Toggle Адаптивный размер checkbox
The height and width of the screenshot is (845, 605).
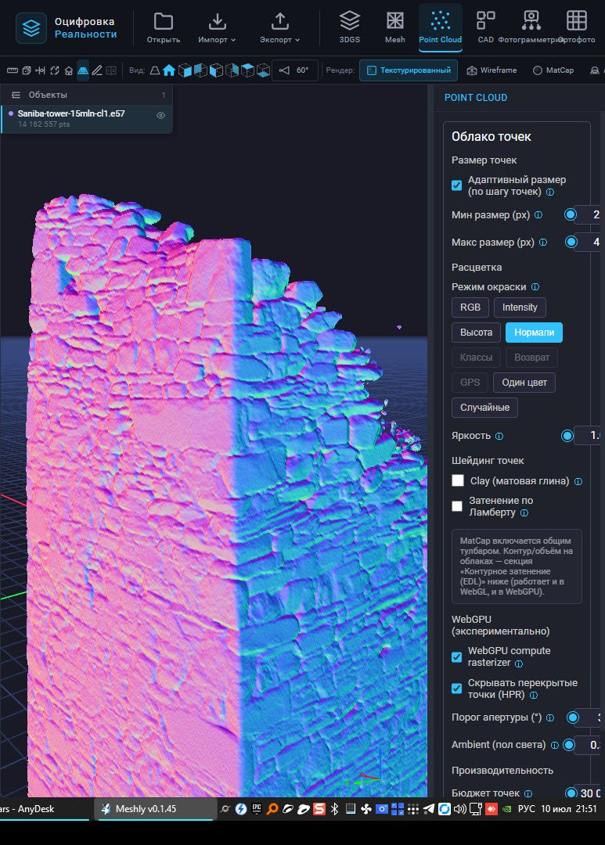click(457, 185)
